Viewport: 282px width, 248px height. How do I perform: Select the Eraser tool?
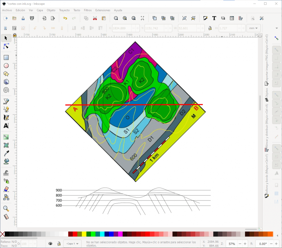click(x=6, y=189)
